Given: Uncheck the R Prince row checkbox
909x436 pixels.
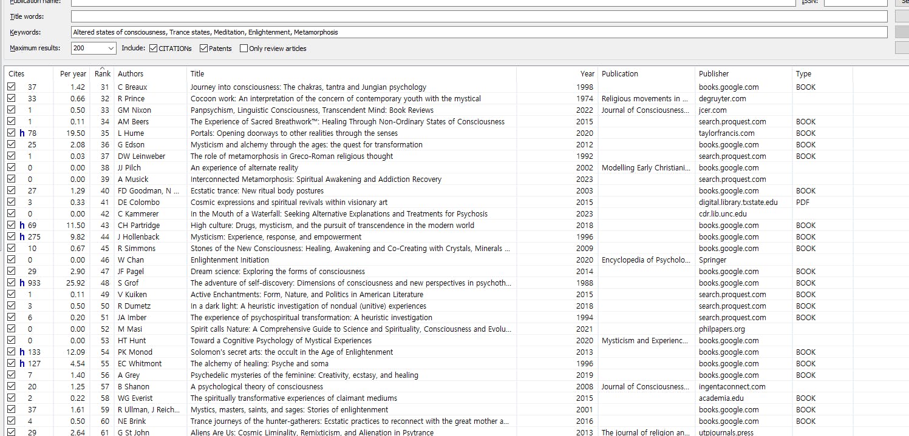Looking at the screenshot, I should pos(11,99).
